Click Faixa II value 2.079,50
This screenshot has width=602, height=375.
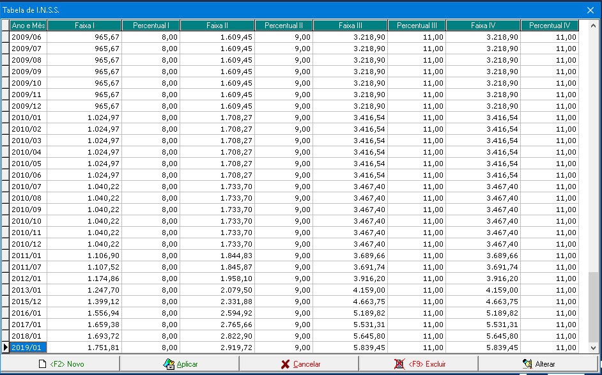(217, 290)
